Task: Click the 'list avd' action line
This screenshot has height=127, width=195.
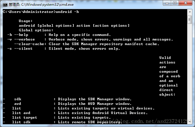Action: coord(75,113)
